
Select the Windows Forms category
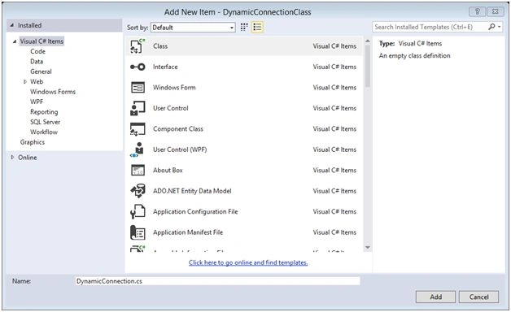(x=53, y=92)
